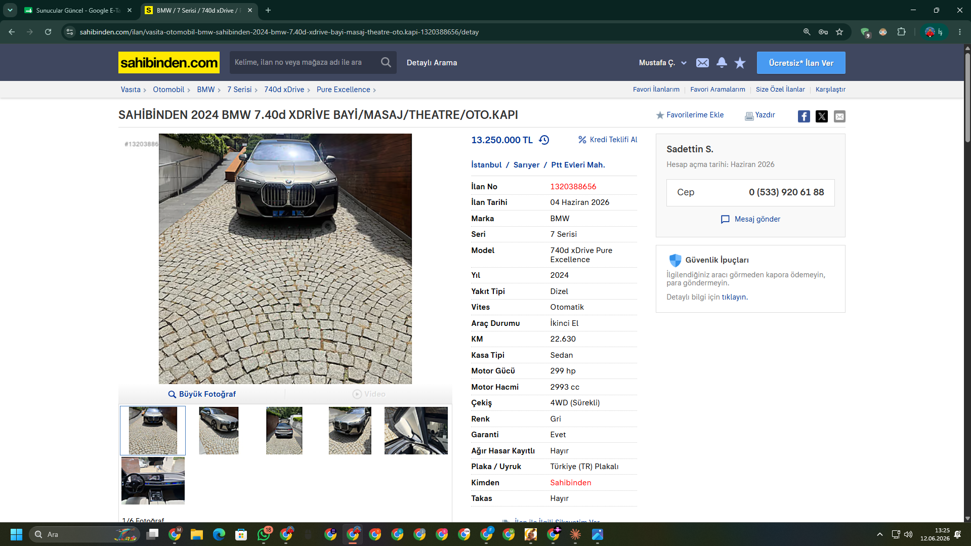Open Favori İlanlarım

[656, 90]
